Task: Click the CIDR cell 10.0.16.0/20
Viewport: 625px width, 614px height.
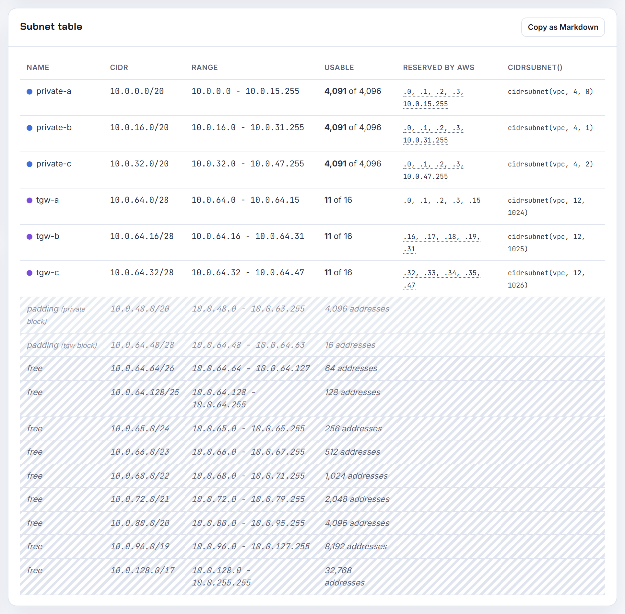Action: point(139,128)
